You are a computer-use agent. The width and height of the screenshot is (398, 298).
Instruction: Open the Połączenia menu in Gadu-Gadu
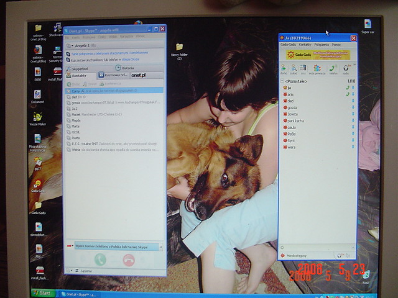point(322,45)
